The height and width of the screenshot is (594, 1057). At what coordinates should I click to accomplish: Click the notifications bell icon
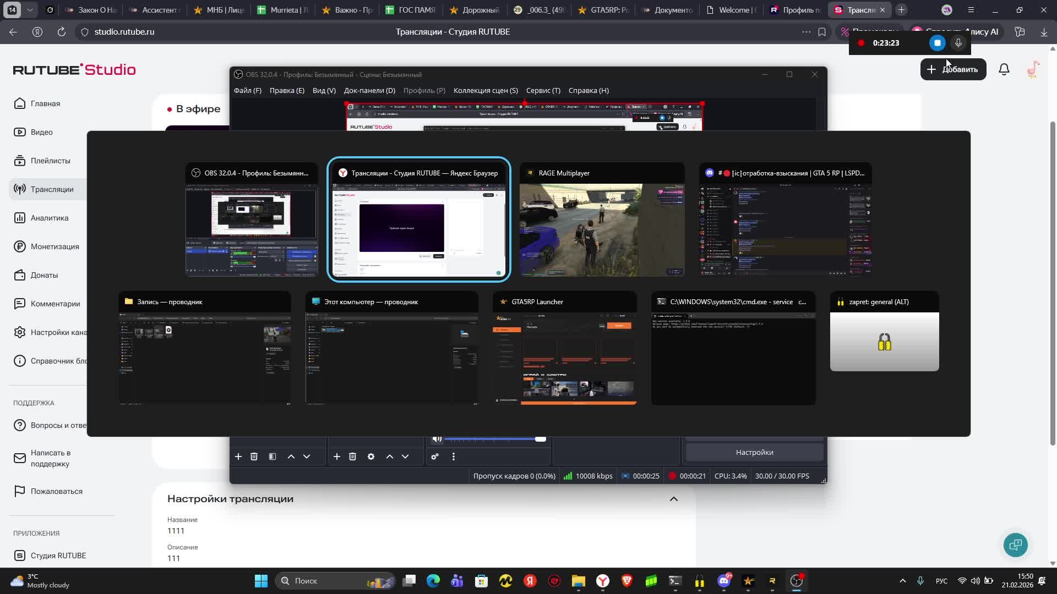tap(1004, 69)
